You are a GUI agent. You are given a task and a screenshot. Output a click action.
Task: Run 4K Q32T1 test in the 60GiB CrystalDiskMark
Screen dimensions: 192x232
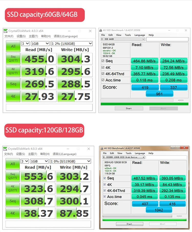(x=13, y=71)
